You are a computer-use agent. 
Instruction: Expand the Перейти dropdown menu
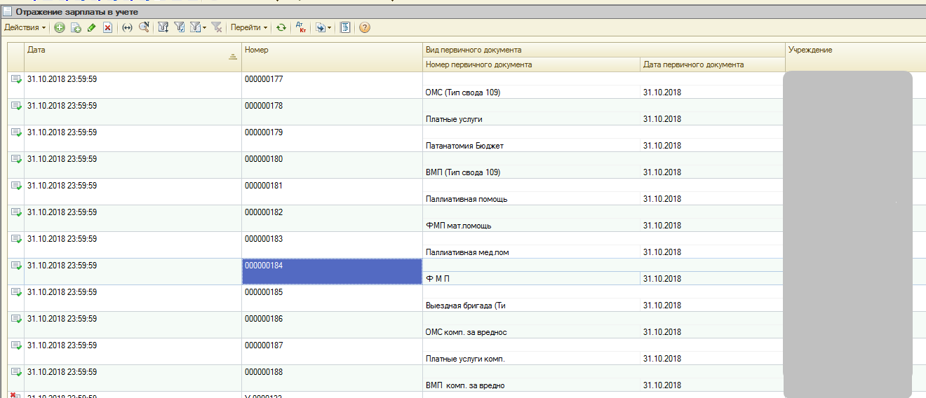(249, 27)
